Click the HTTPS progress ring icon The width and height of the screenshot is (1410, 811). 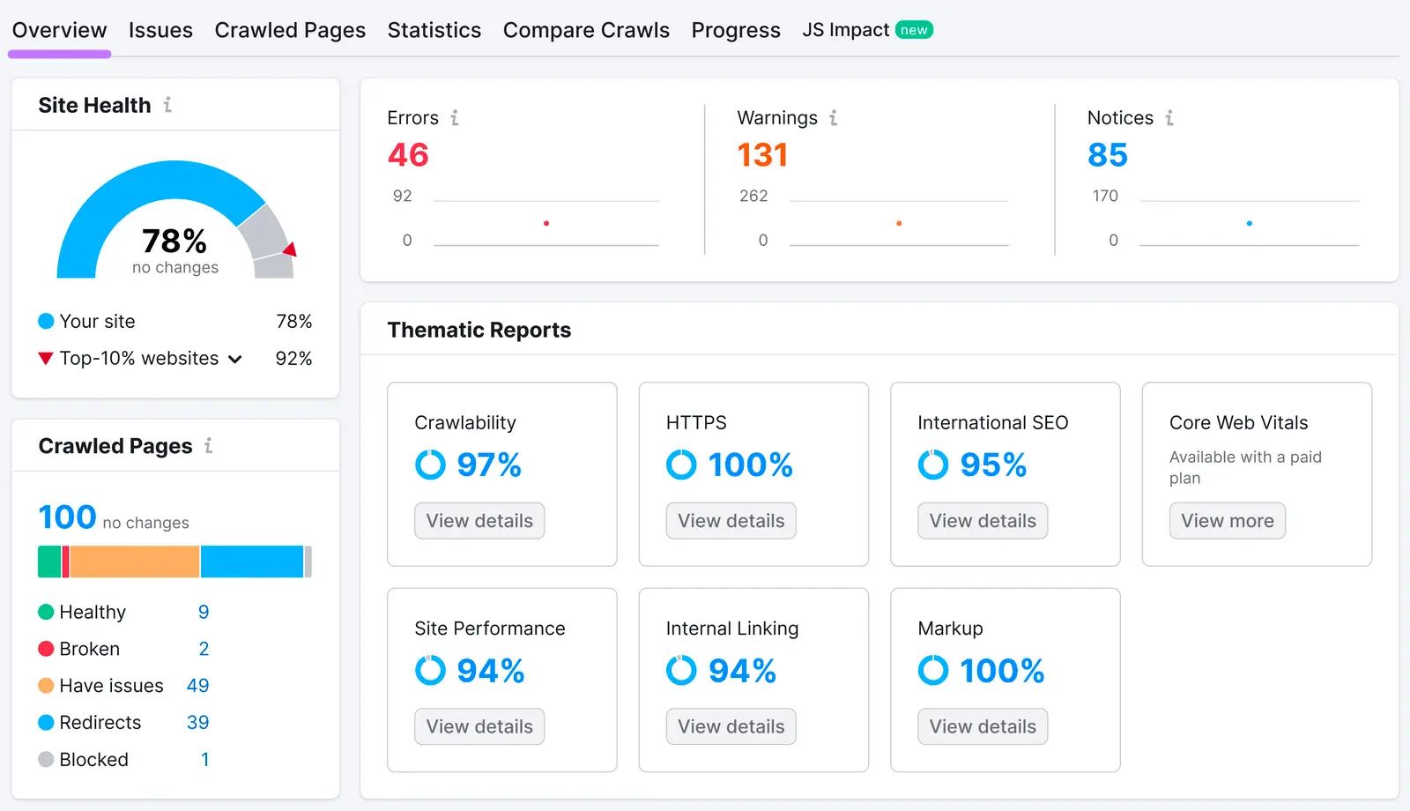681,465
